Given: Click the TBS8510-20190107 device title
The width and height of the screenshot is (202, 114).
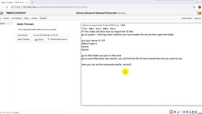Looking at the screenshot, I should click(x=16, y=13).
